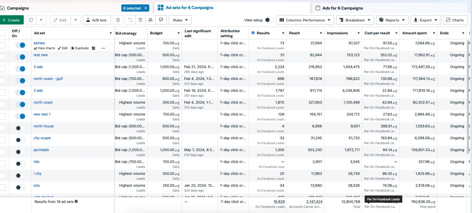Switch to the Campaigns tab

[18, 8]
